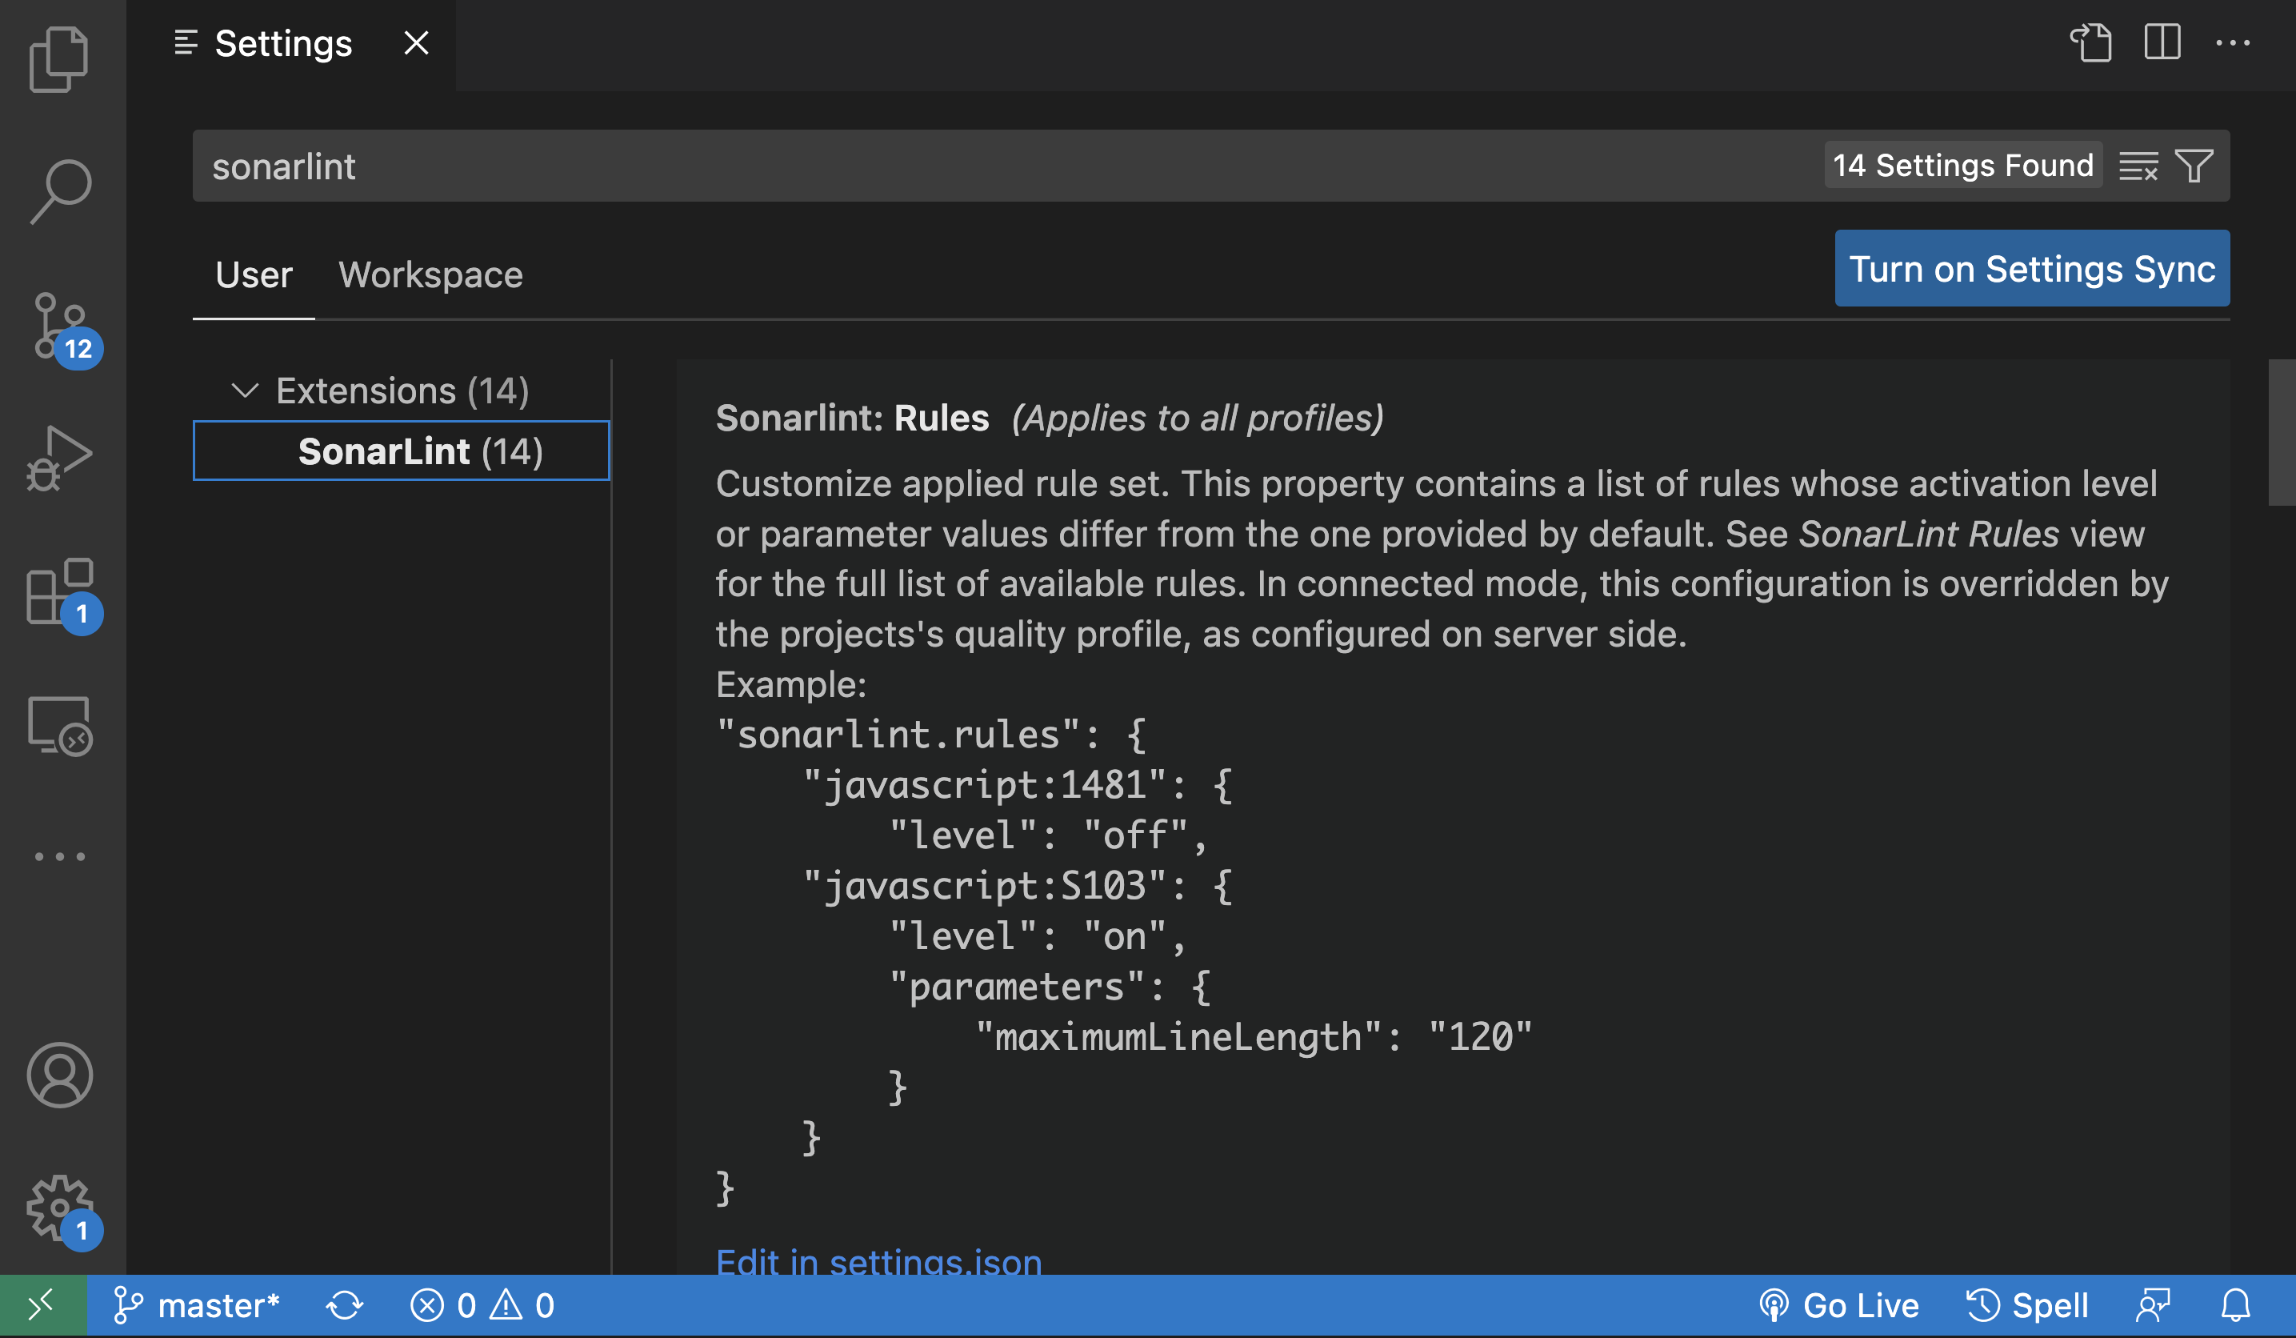Clear settings search input icon
The image size is (2296, 1338).
tap(2138, 166)
